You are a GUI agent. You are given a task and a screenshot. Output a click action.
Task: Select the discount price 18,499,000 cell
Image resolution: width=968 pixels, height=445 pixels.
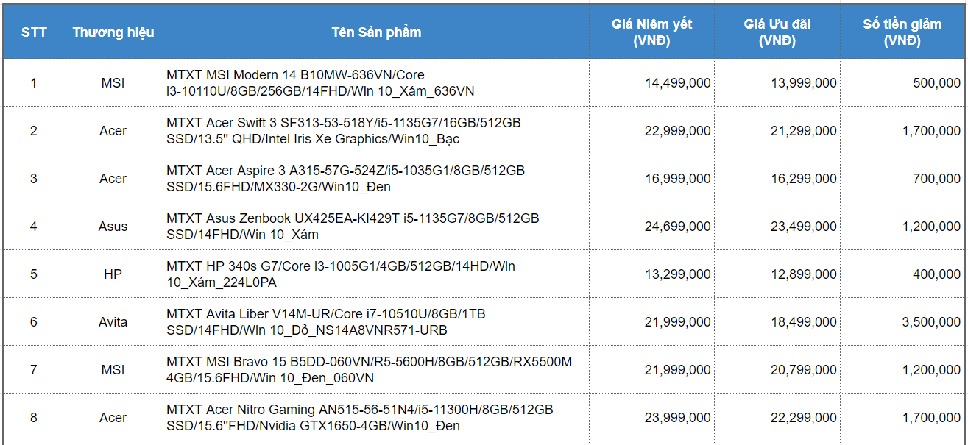[x=777, y=322]
